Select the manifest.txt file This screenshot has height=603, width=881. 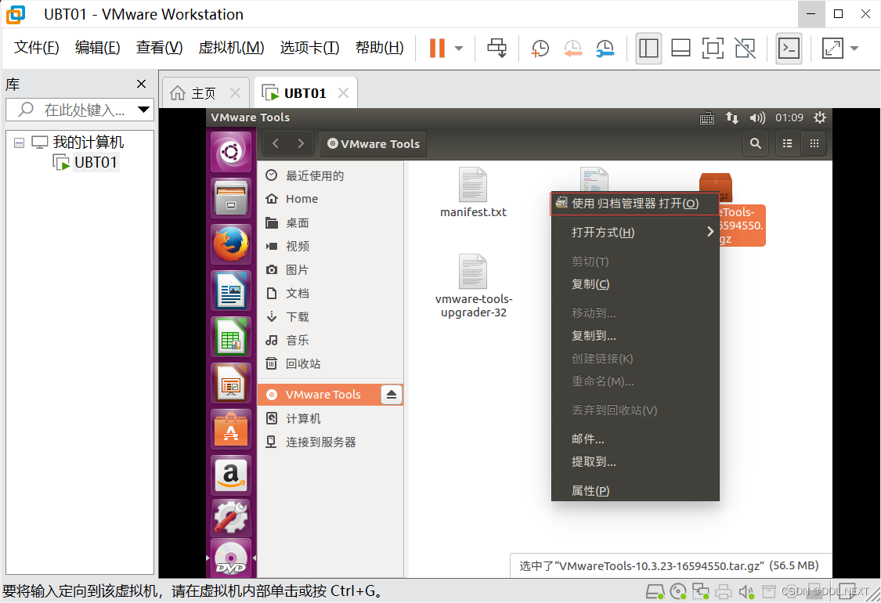point(473,192)
